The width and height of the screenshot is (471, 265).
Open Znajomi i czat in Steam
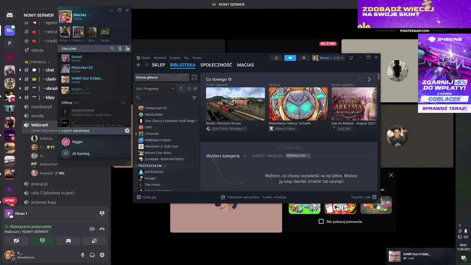(364, 197)
